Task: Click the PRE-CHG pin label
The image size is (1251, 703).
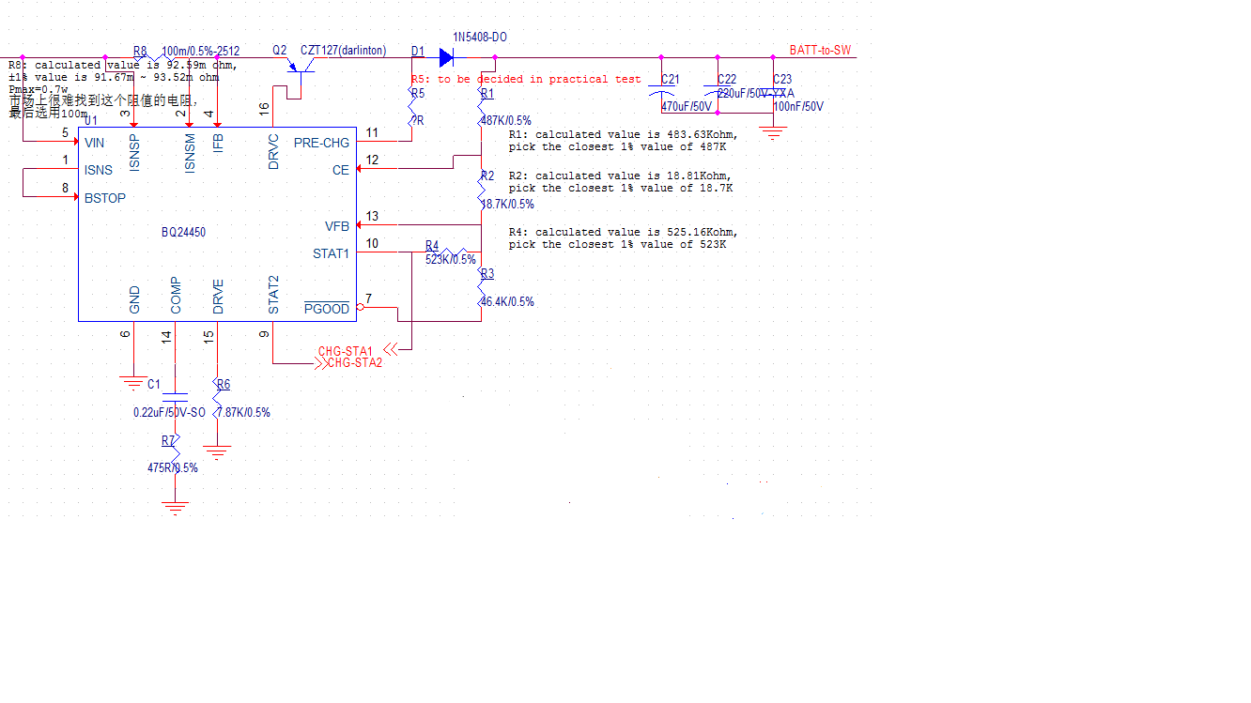Action: click(321, 144)
